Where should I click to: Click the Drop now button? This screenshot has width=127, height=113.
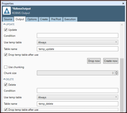pyautogui.click(x=94, y=61)
